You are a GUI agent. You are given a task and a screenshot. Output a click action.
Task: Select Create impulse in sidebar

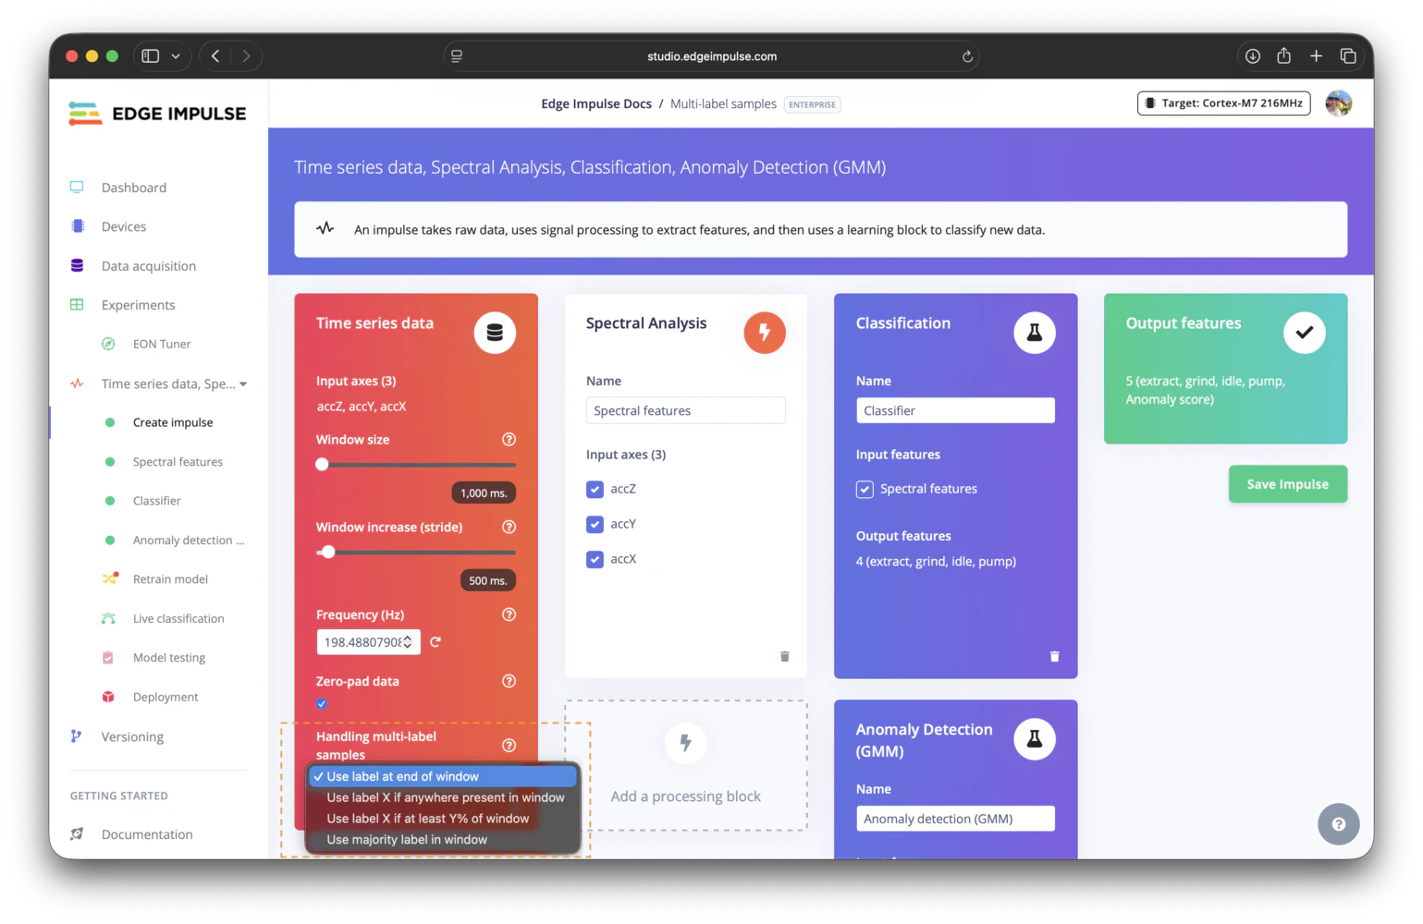click(x=173, y=422)
